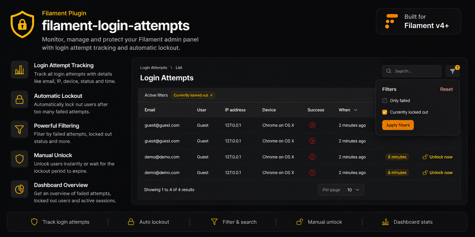Screen dimensions: 475x237
Task: Click the breadcrumb chevron separator
Action: (x=171, y=68)
